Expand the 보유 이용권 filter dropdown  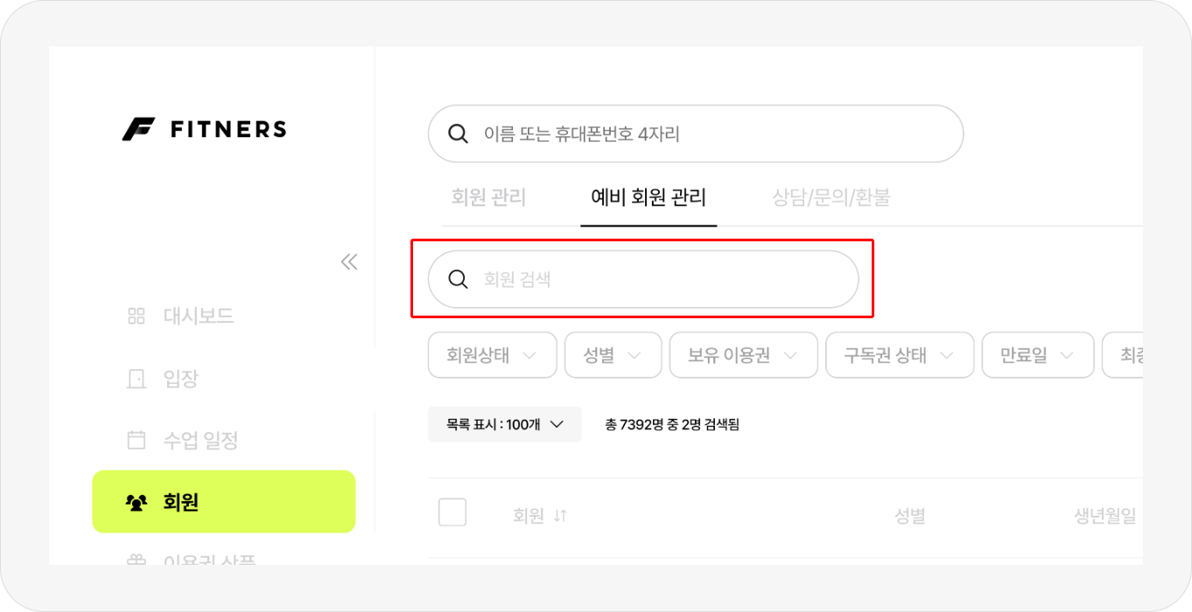click(743, 356)
